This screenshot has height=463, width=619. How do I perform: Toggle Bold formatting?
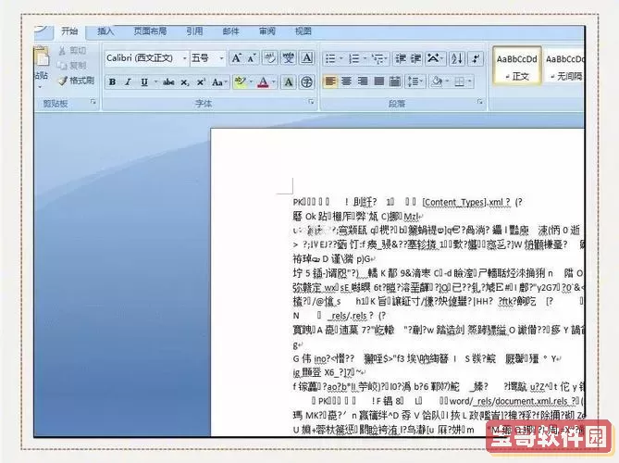[113, 82]
